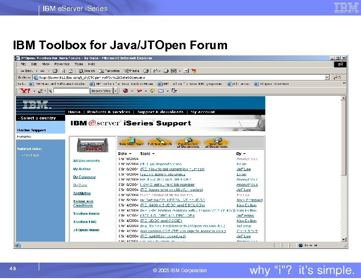The height and width of the screenshot is (279, 361).
Task: Click Products & services navigation link
Action: tap(108, 112)
